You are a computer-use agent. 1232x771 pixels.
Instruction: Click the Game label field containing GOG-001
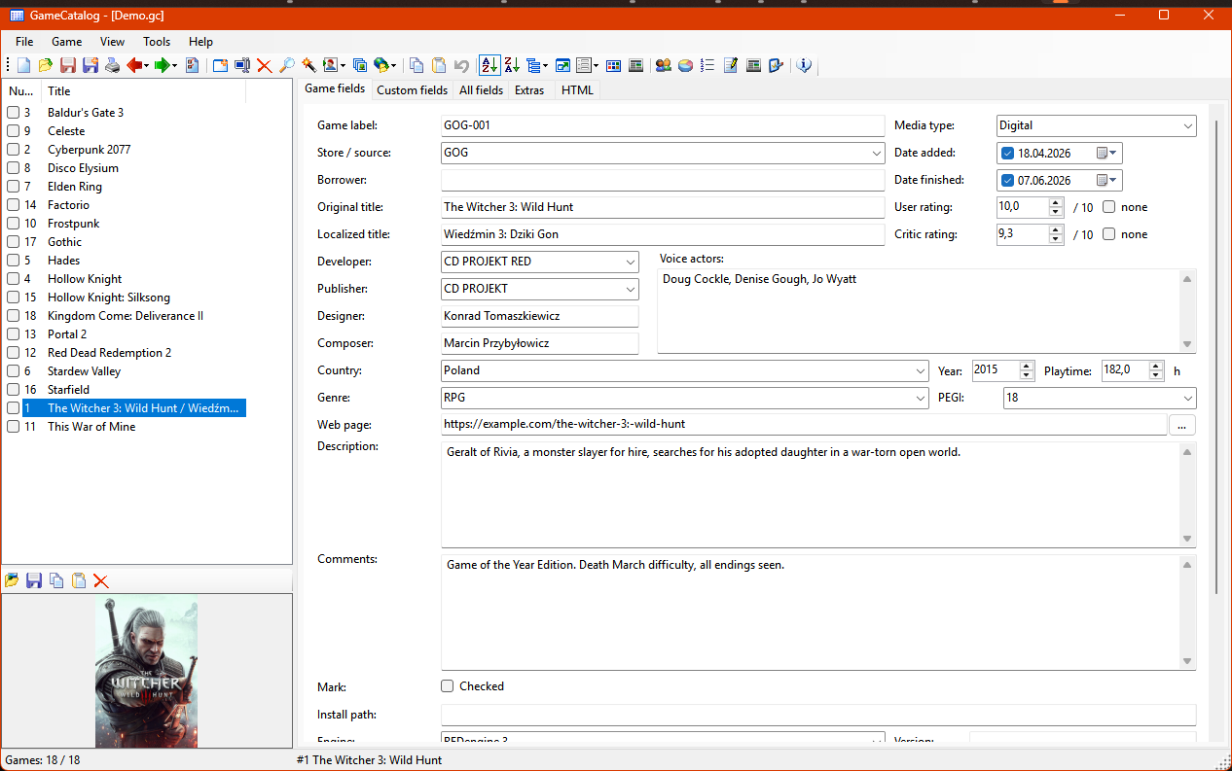pos(663,125)
